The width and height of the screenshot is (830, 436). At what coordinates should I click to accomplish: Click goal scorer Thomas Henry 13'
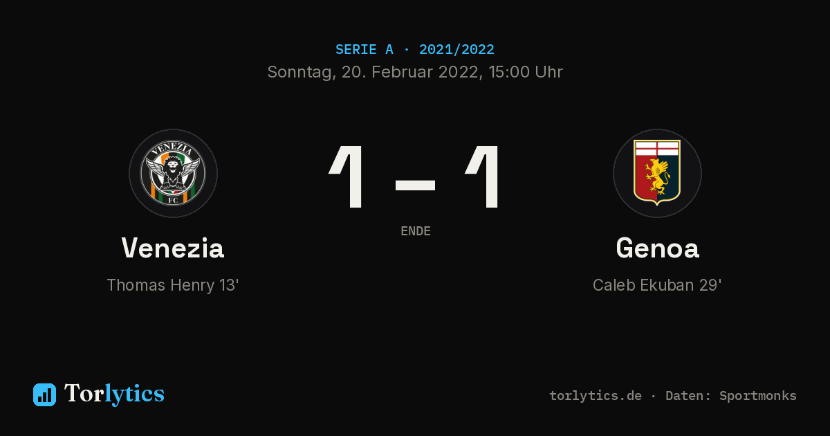pos(173,285)
